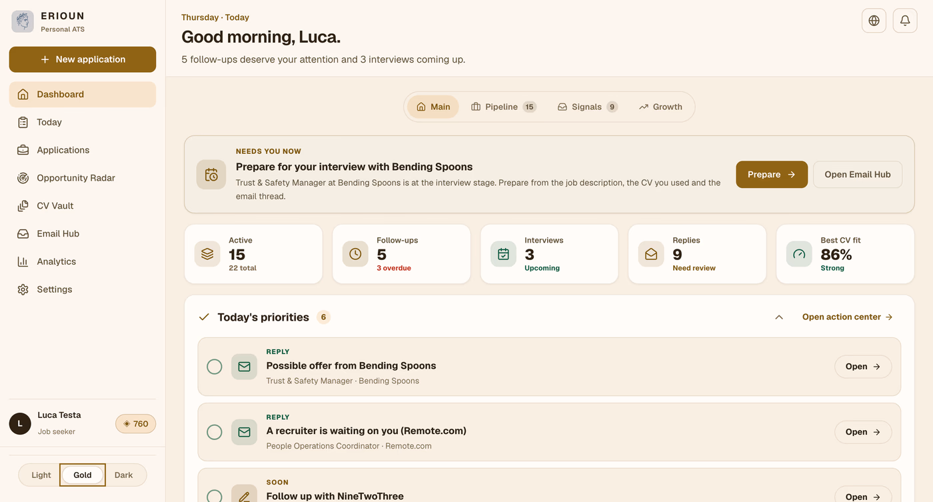Open the Possible offer from Bending Spoons task
The height and width of the screenshot is (502, 933).
coord(863,367)
